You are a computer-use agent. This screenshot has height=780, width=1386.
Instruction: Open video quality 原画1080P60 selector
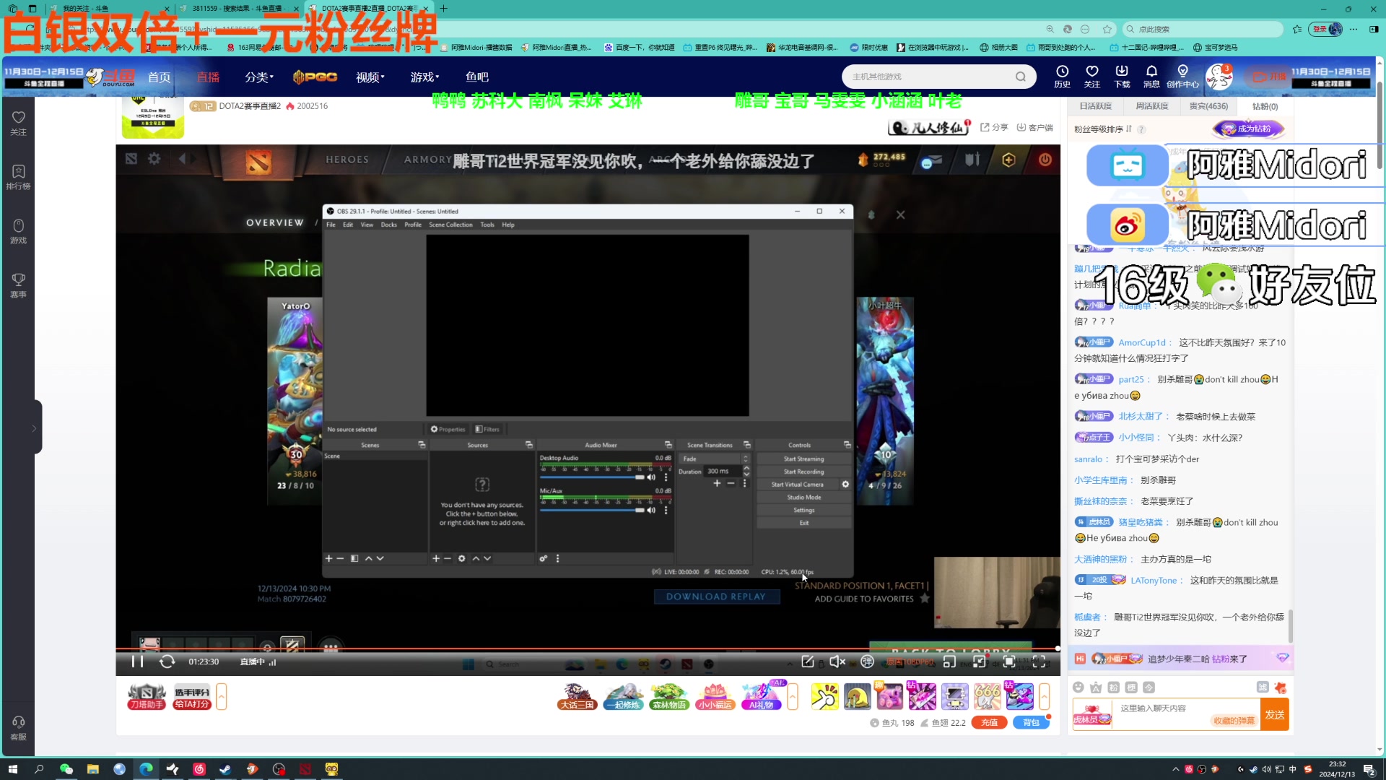pyautogui.click(x=910, y=662)
